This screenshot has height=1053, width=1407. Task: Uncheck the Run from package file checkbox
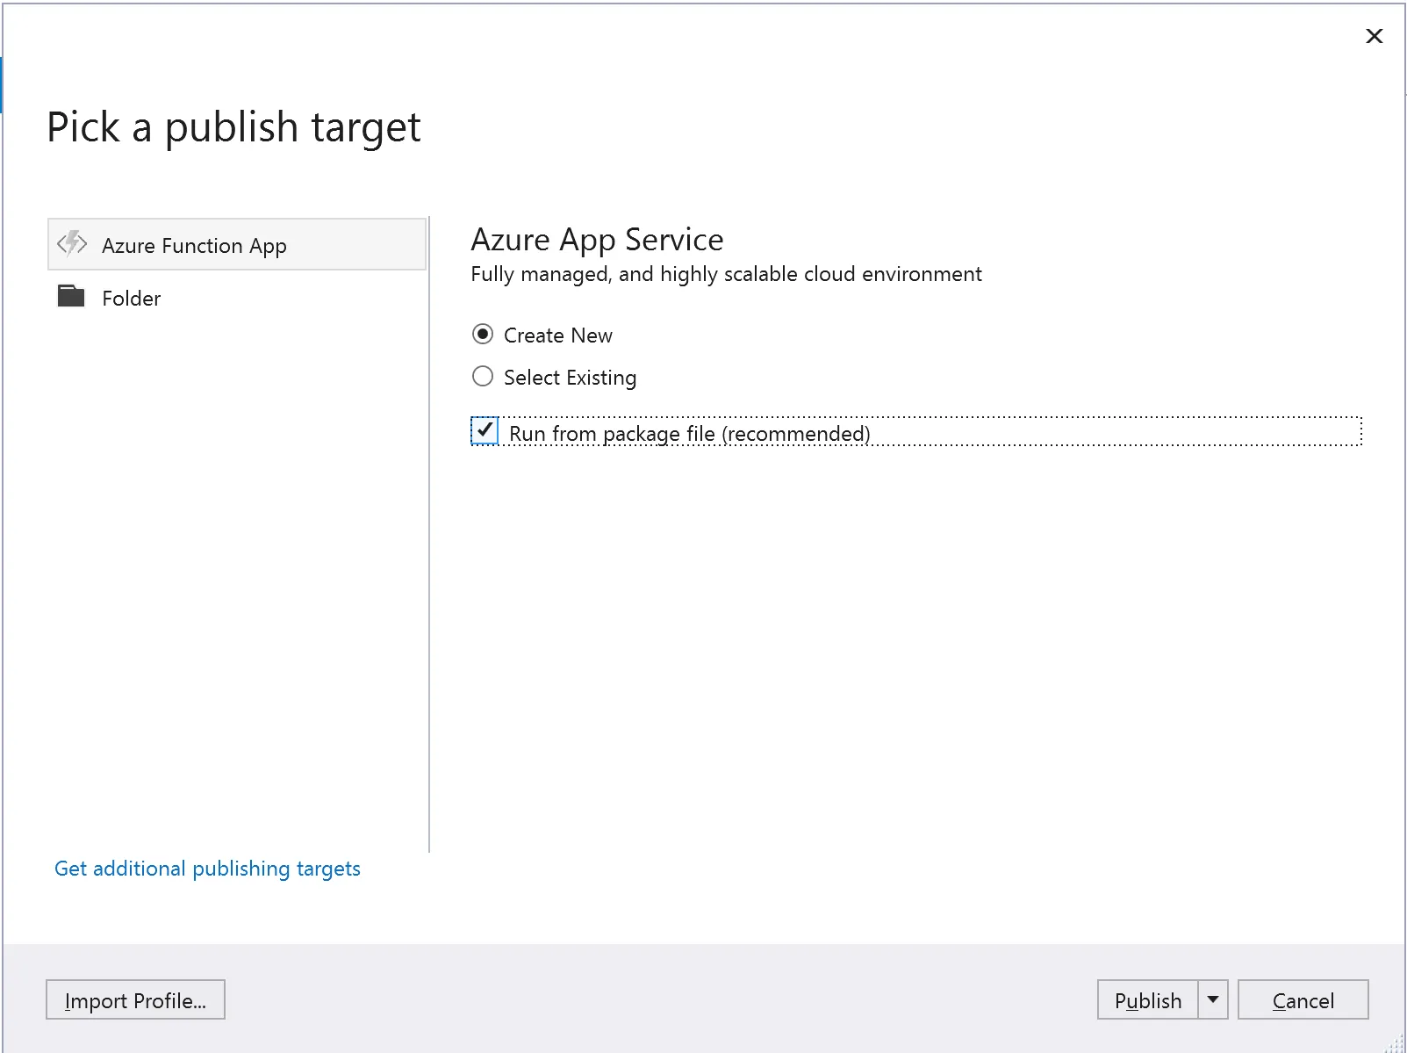click(485, 431)
